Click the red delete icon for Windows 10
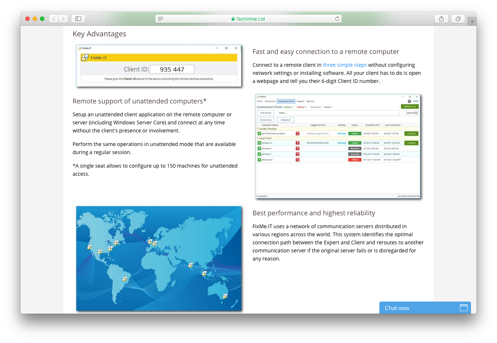This screenshot has width=497, height=343. pyautogui.click(x=298, y=143)
